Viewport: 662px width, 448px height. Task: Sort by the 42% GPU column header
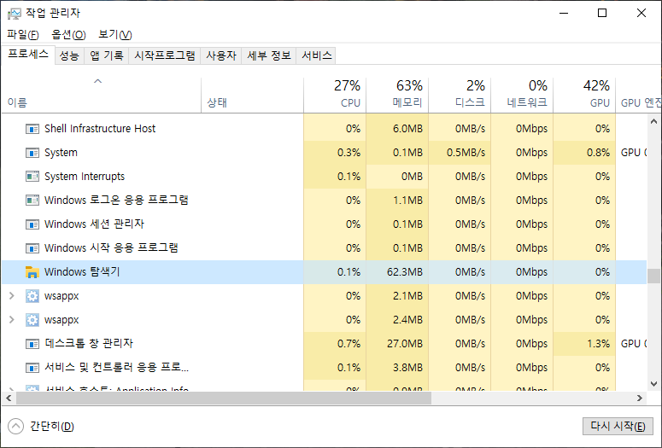585,96
